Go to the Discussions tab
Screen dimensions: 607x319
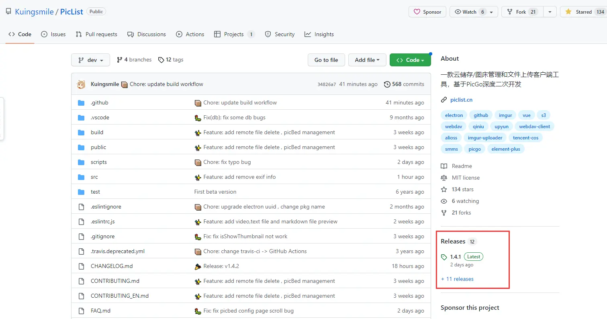click(x=147, y=34)
